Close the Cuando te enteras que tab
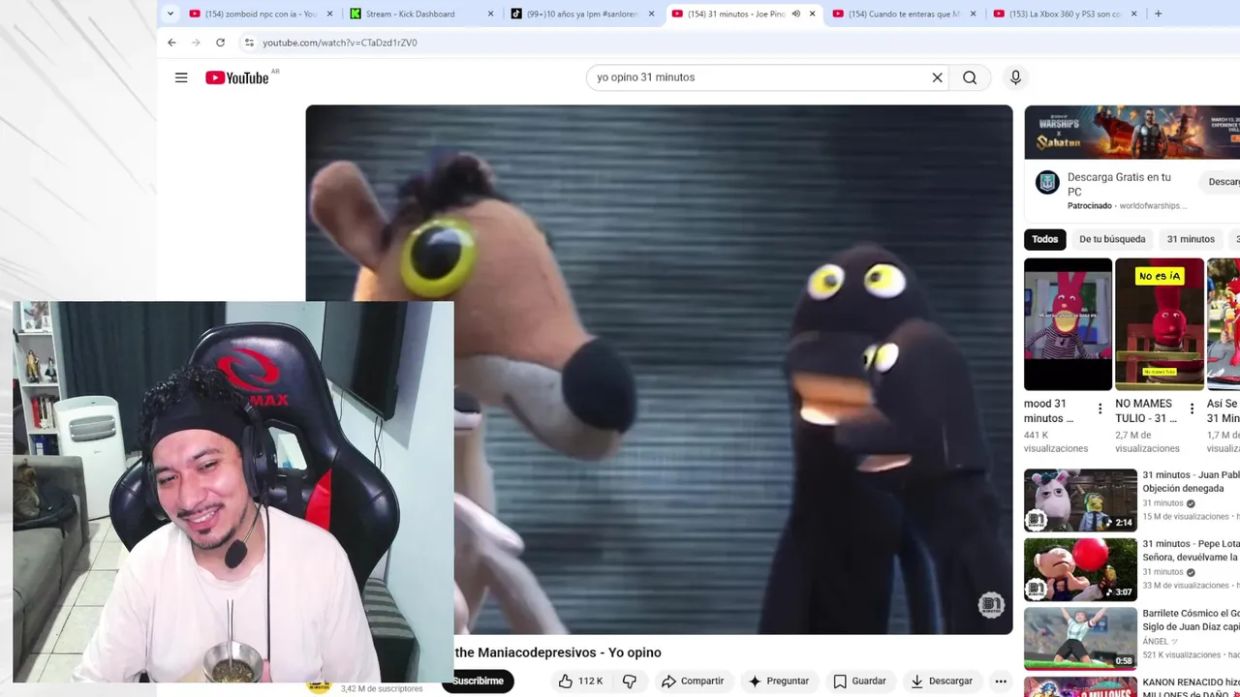The height and width of the screenshot is (697, 1240). coord(973,14)
